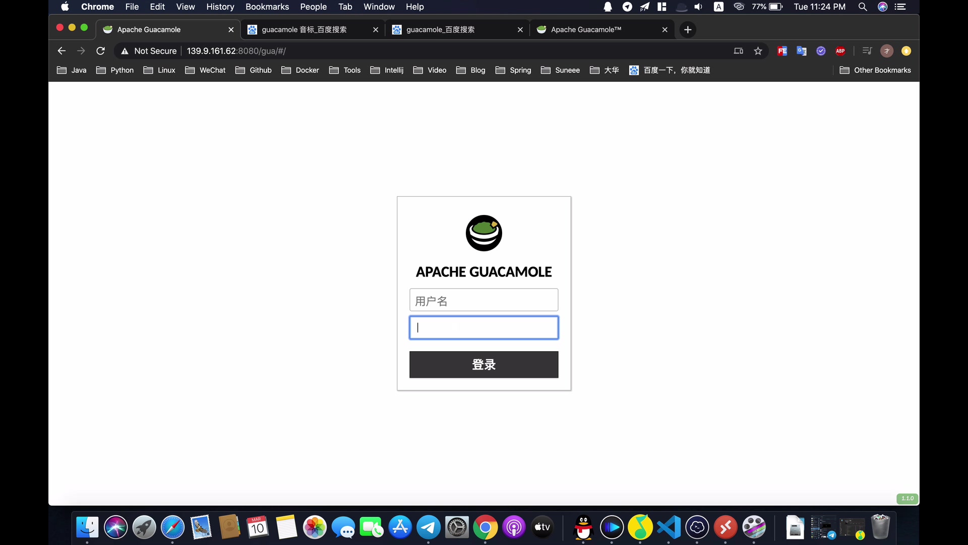Open the Apple menu
Image resolution: width=968 pixels, height=545 pixels.
coord(65,7)
